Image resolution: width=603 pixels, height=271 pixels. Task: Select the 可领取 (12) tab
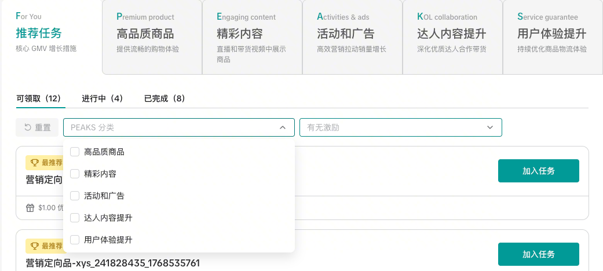pyautogui.click(x=39, y=98)
